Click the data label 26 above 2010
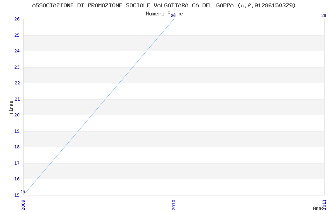This screenshot has width=328, height=212. 173,15
